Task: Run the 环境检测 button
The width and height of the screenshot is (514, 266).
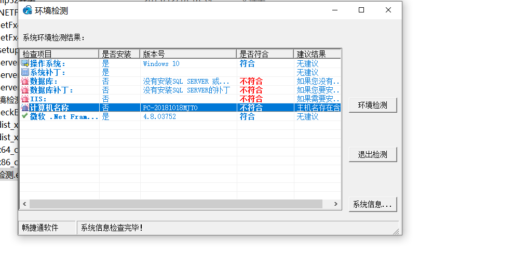Action: (373, 105)
